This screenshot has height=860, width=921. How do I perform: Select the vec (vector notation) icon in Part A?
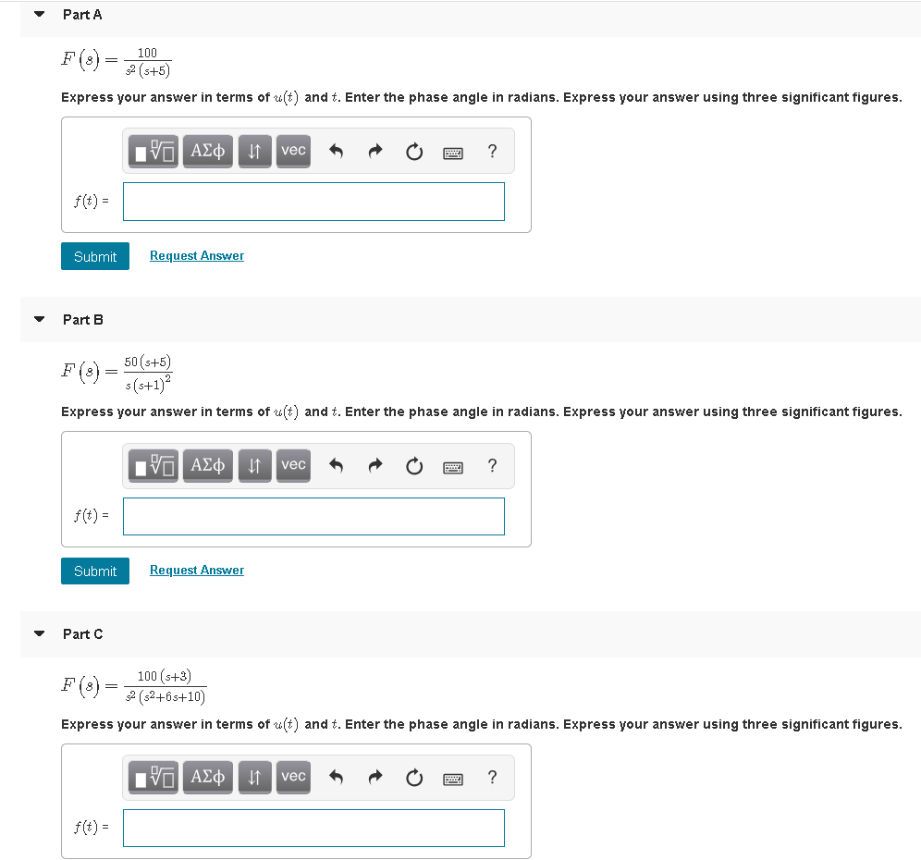293,151
